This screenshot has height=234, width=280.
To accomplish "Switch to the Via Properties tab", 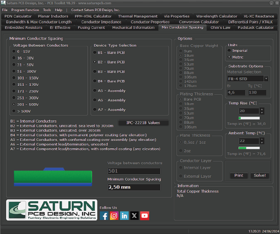I will 177,16.
